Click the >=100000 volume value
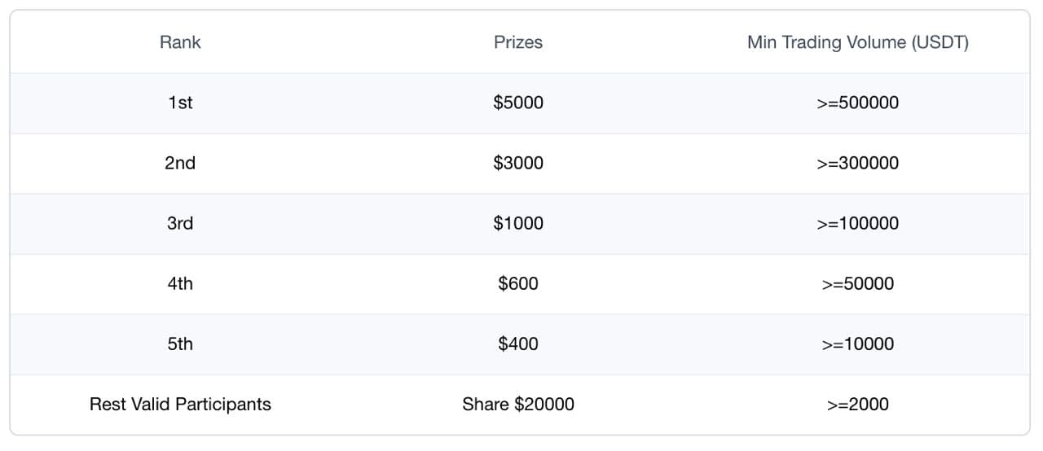Image resolution: width=1043 pixels, height=451 pixels. click(x=858, y=223)
